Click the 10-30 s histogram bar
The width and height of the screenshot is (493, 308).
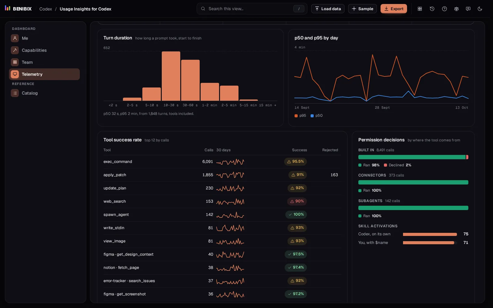point(171,76)
